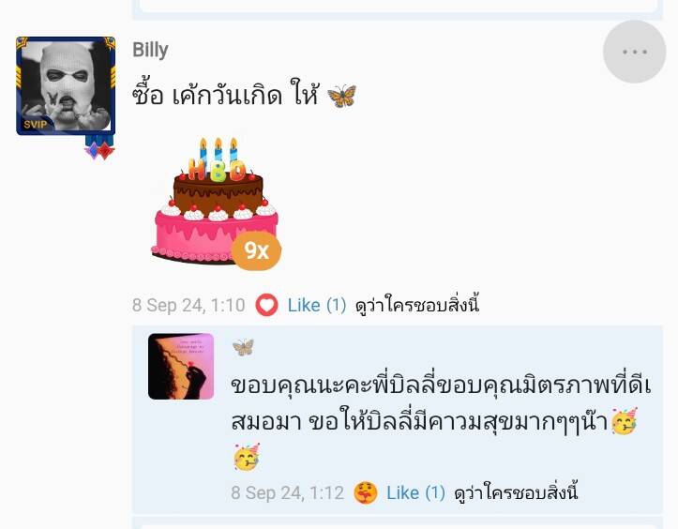Click the 8 Sep 24, 1:12 reply timestamp

pos(288,493)
